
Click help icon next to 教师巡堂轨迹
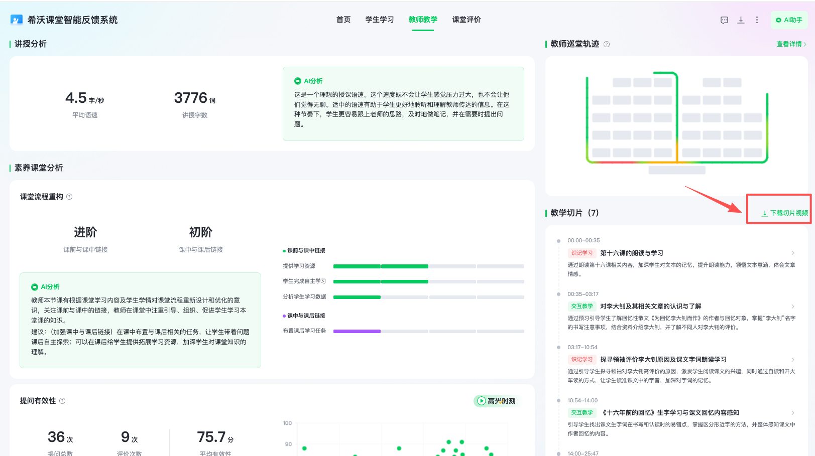click(607, 44)
